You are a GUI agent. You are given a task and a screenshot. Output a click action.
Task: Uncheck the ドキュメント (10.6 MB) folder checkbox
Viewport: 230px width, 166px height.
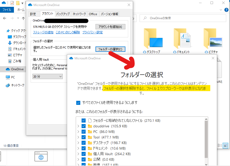84,148
